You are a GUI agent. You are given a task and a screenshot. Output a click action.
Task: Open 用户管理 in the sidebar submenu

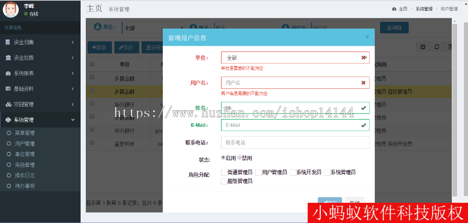click(25, 143)
